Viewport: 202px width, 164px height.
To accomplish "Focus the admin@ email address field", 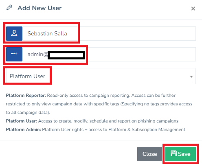I will click(x=109, y=54).
